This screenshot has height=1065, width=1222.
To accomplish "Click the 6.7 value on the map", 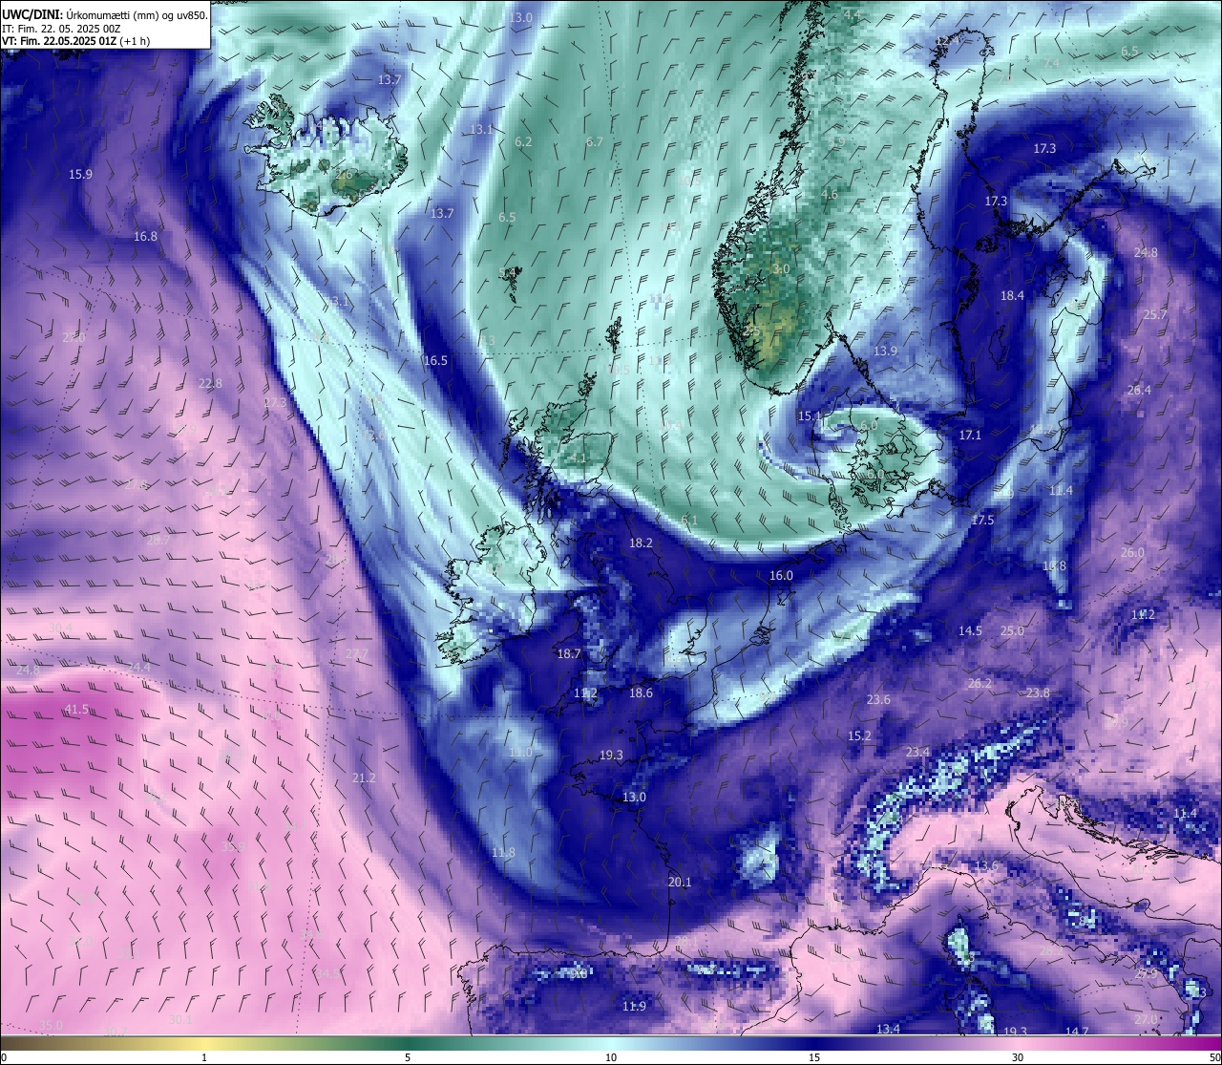I will 595,142.
